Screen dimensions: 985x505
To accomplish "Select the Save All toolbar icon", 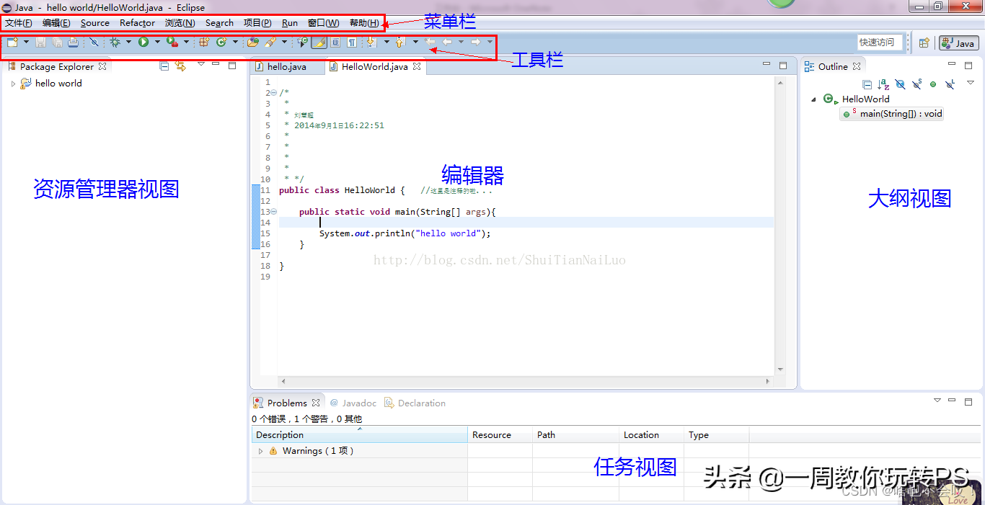I will [56, 42].
